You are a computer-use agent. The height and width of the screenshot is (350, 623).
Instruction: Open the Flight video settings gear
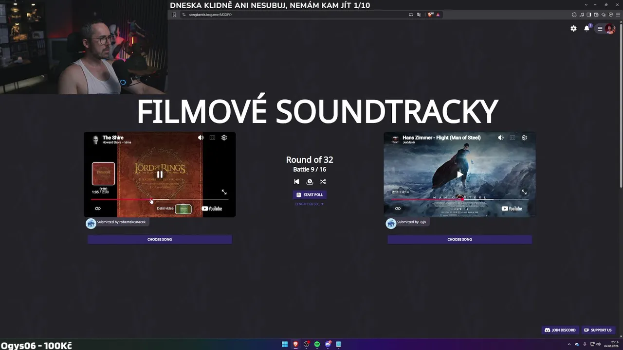tap(524, 138)
